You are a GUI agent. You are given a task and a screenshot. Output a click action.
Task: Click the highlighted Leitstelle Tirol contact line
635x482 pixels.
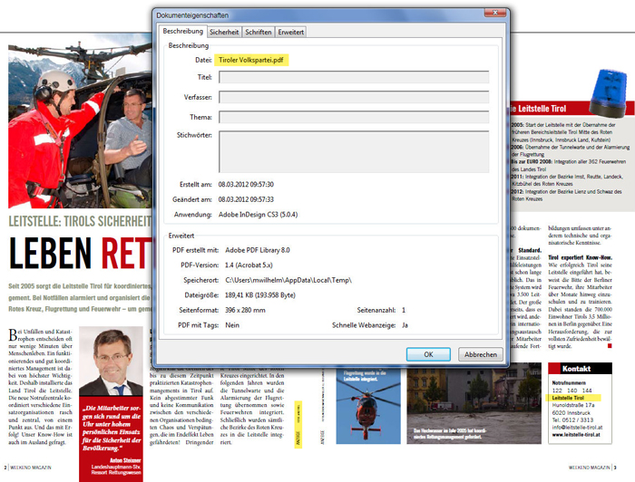pyautogui.click(x=568, y=398)
